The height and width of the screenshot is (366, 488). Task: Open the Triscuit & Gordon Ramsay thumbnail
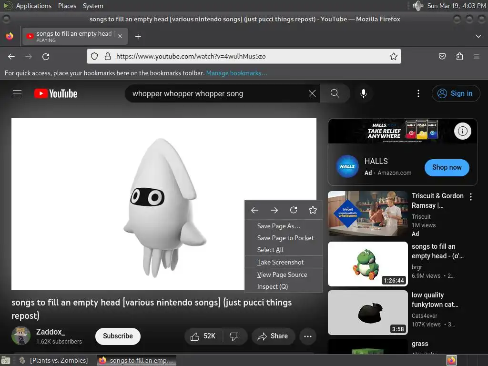(x=367, y=213)
